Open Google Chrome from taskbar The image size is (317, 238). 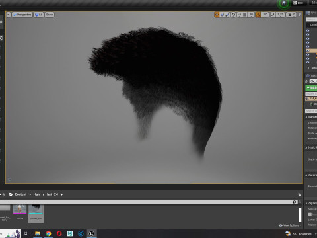coord(48,233)
